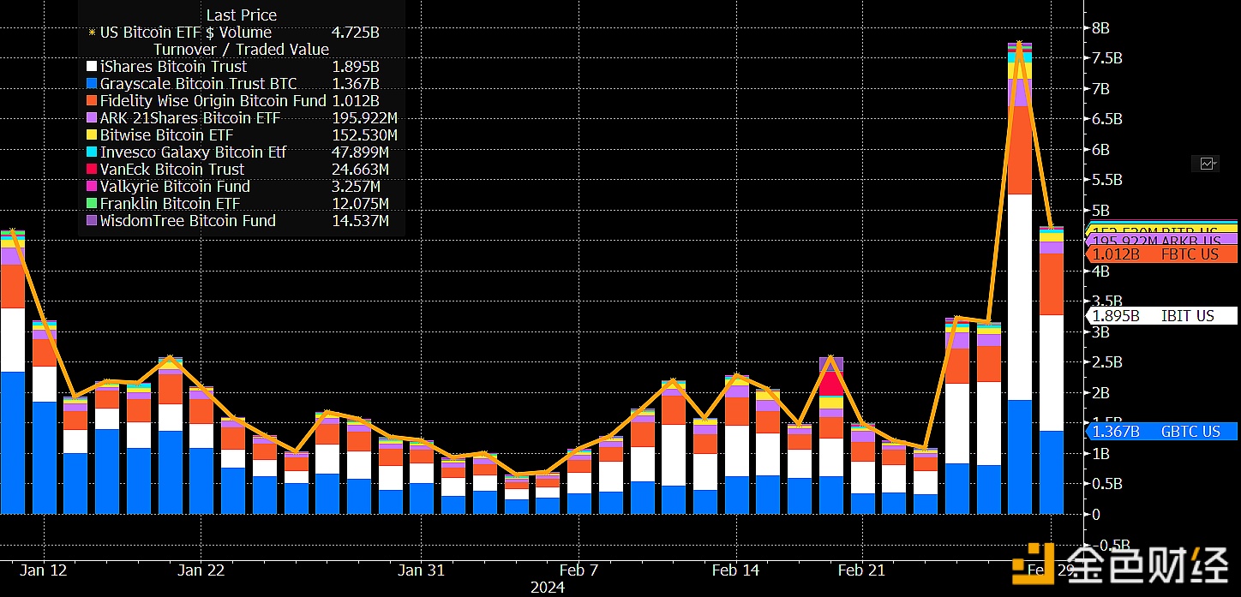This screenshot has width=1241, height=597.
Task: Select the Bitwise Bitcoin ETF legend label
Action: [166, 135]
